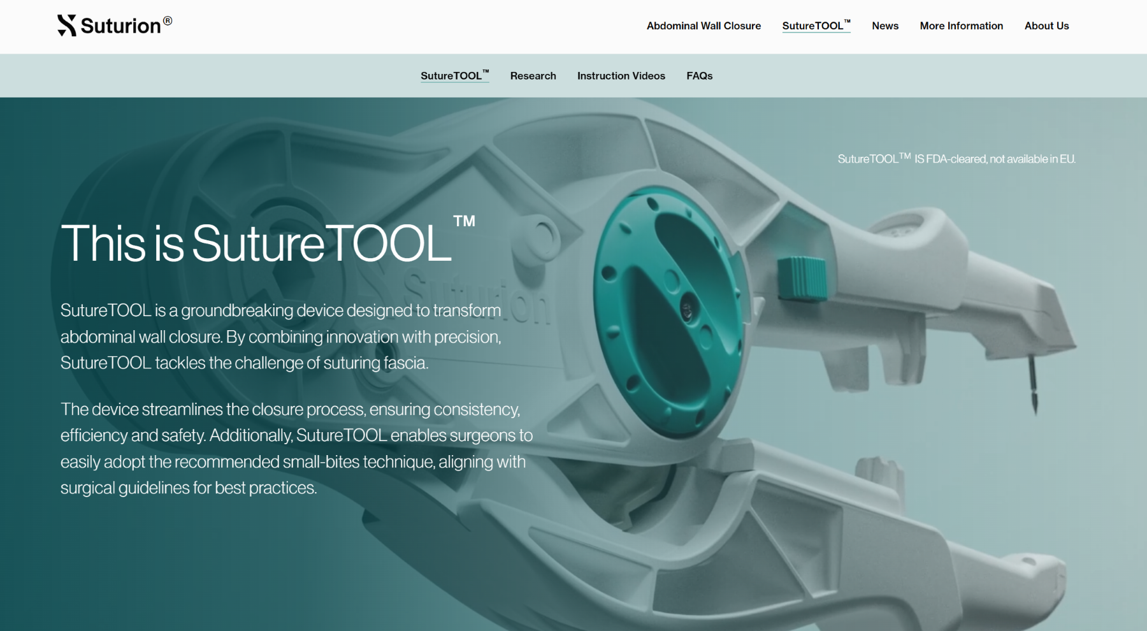Image resolution: width=1147 pixels, height=631 pixels.
Task: Open the More Information menu item
Action: 961,26
